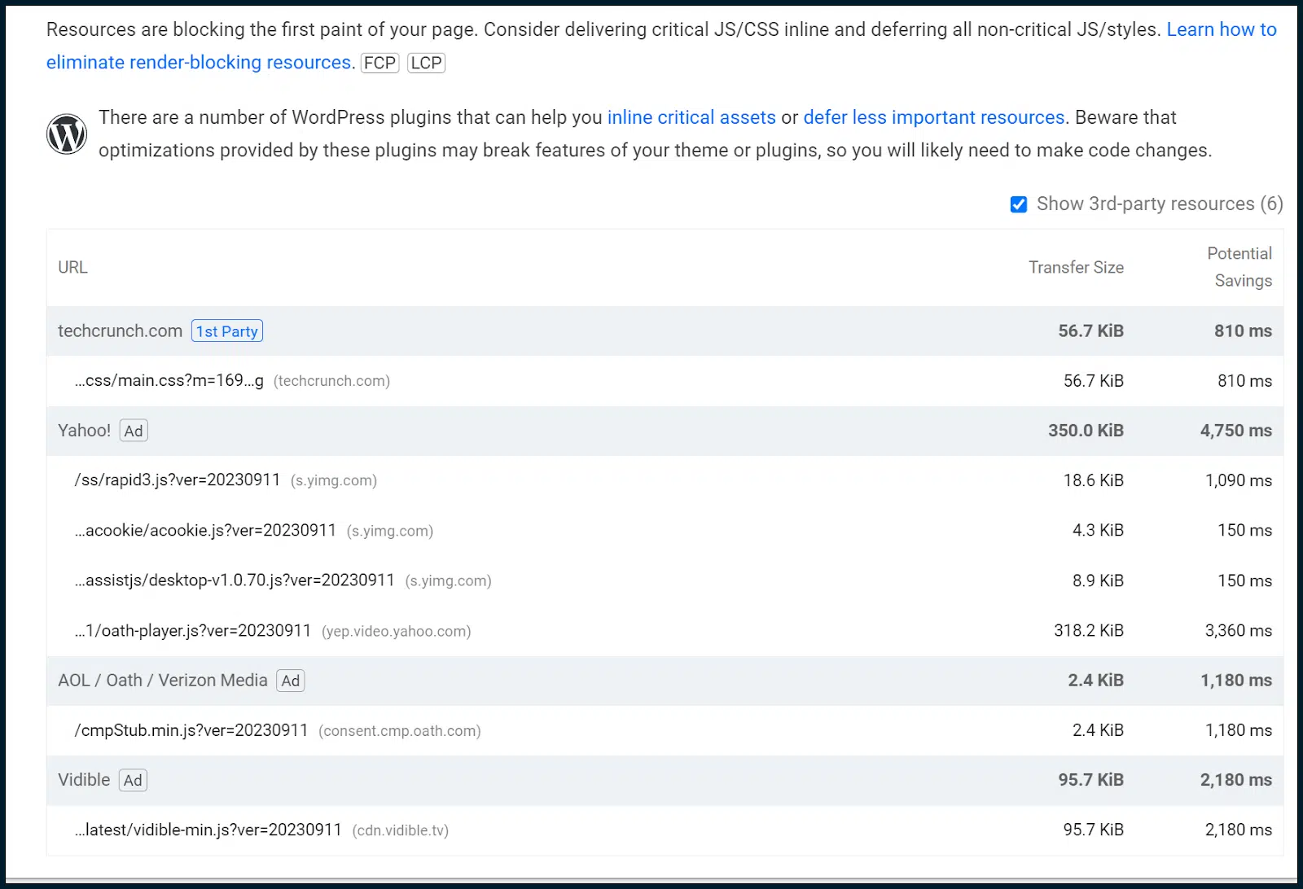
Task: Click the Ad badge next to Verizon Media
Action: pyautogui.click(x=291, y=681)
